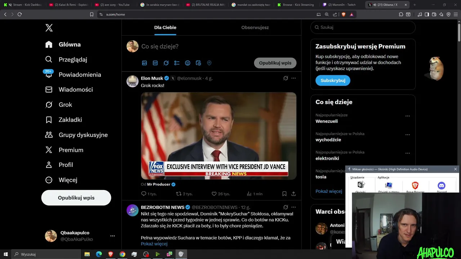The height and width of the screenshot is (259, 461).
Task: Open Elon Musk's profile name
Action: pos(152,78)
